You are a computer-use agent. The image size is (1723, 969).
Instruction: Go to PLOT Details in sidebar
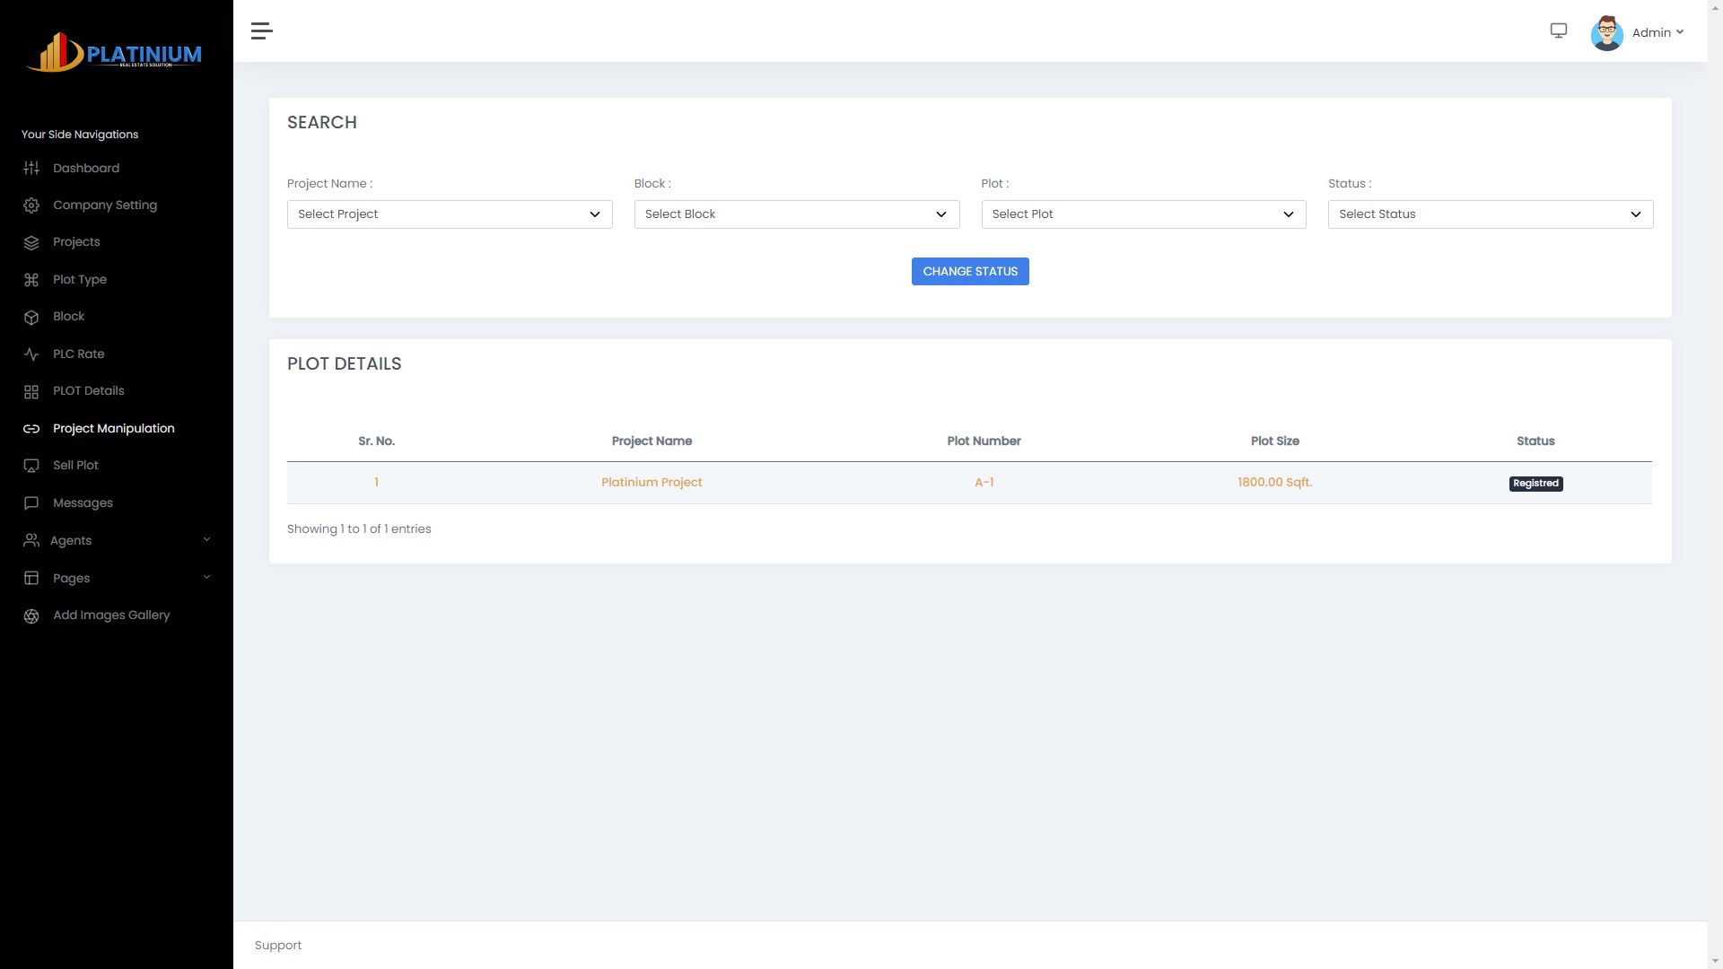tap(88, 391)
